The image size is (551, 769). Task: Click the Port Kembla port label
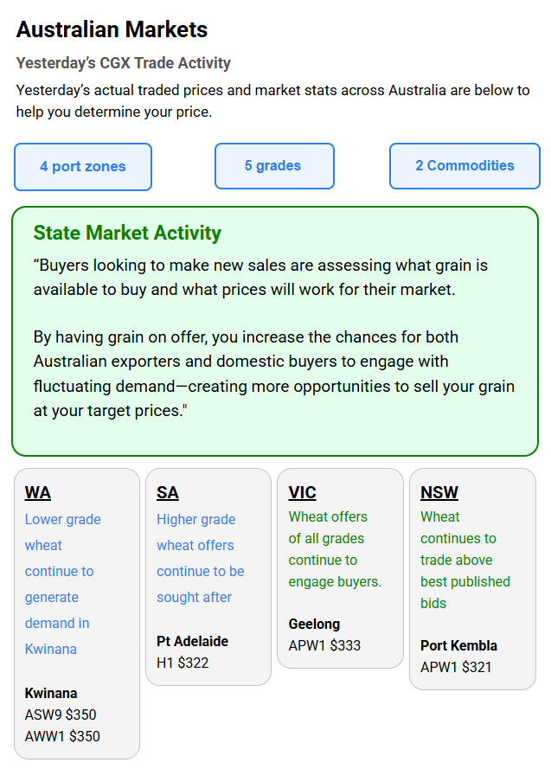(x=458, y=645)
